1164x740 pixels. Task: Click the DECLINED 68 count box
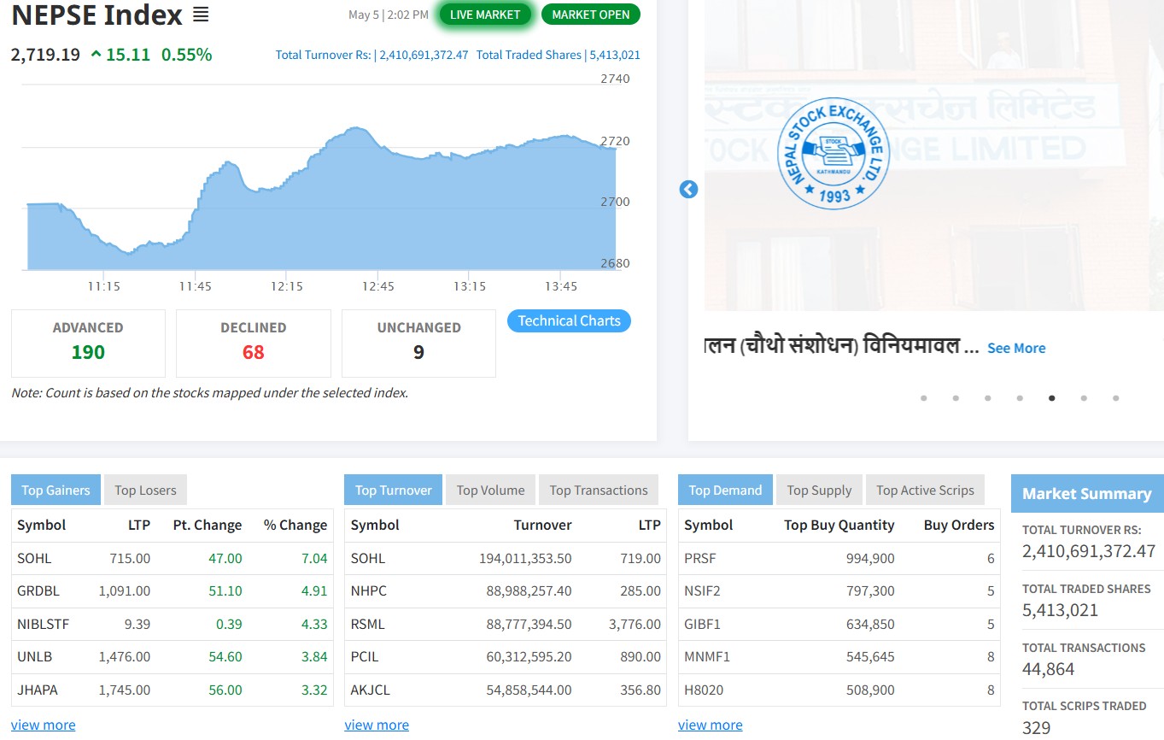254,343
